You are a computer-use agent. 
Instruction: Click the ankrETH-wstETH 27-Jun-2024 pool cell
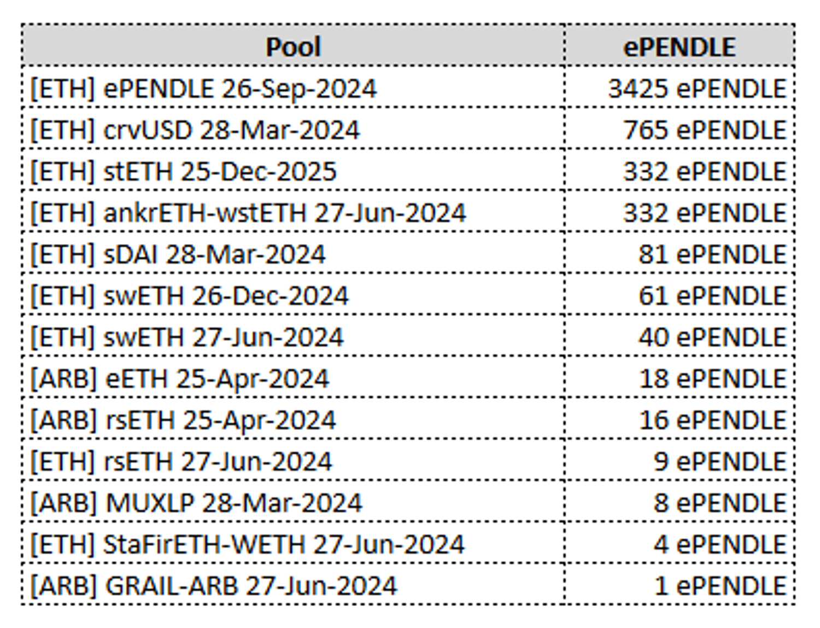[x=248, y=213]
